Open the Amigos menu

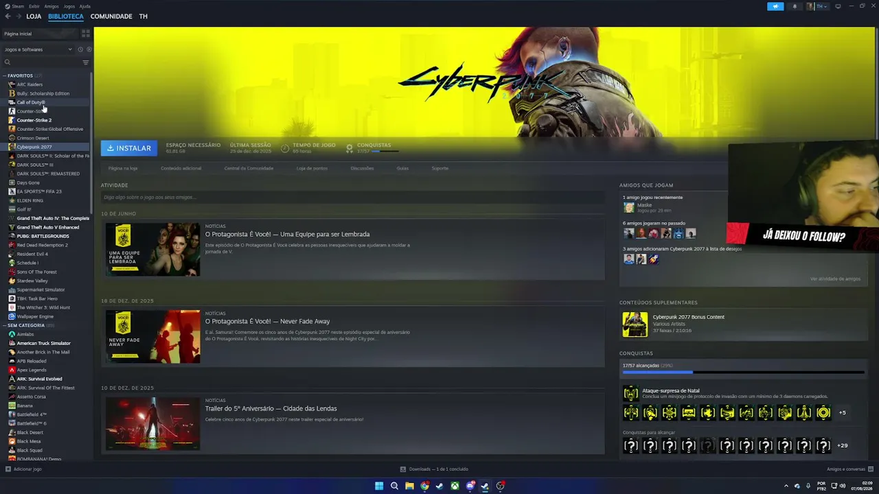click(x=52, y=6)
